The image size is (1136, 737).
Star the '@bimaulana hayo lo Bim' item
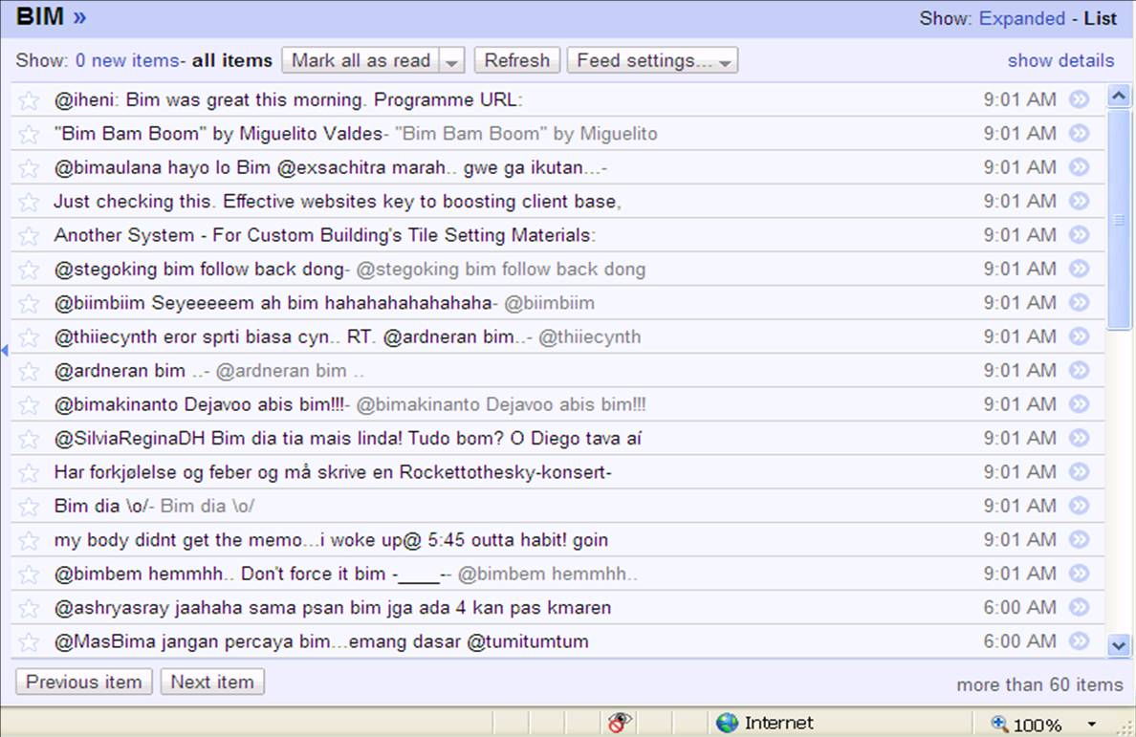coord(29,168)
